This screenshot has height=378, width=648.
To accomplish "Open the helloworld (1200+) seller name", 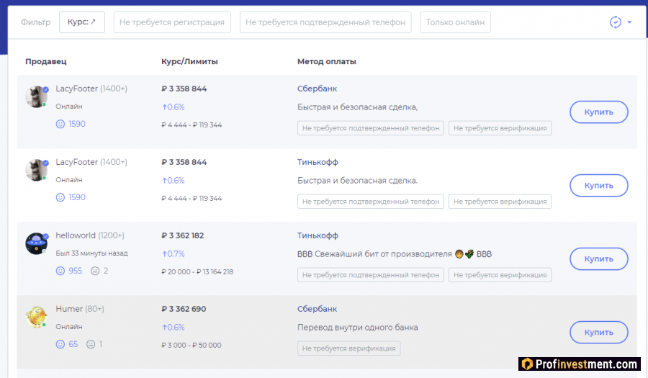I will (x=90, y=235).
